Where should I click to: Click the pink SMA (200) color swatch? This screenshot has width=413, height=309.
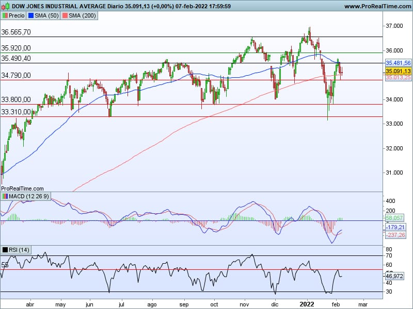(65, 15)
